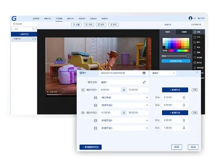Click the 新增播放时段 button at dialog bottom

[90, 147]
